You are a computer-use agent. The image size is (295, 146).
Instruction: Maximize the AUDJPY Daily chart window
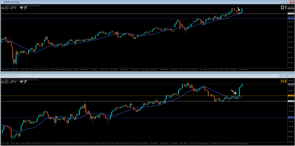287,2
